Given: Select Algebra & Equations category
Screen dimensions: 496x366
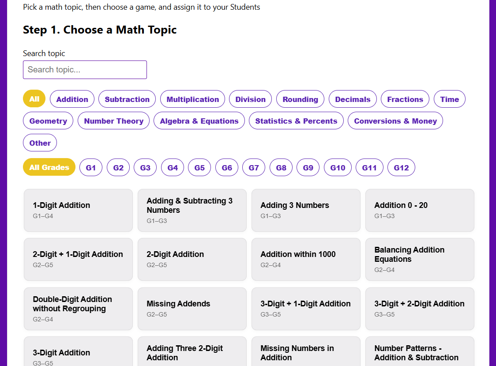Looking at the screenshot, I should [199, 121].
